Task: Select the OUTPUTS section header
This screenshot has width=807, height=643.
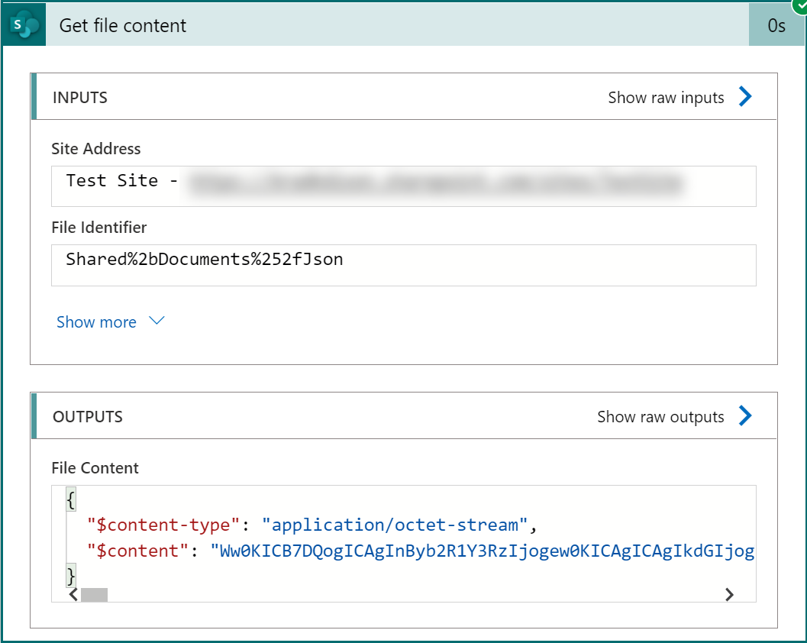Action: (x=88, y=417)
